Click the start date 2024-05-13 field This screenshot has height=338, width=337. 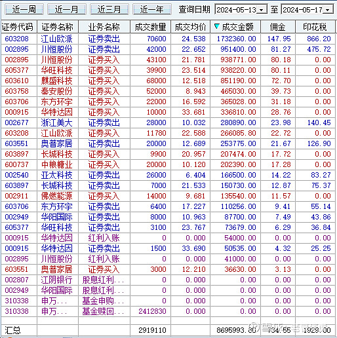click(236, 10)
